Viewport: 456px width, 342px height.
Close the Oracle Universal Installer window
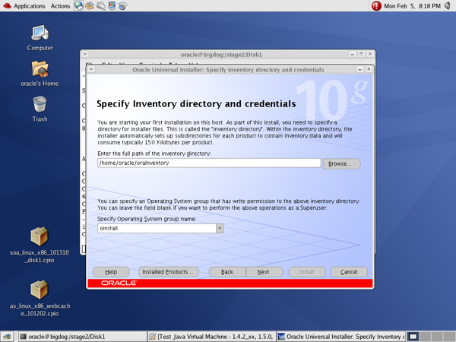[369, 69]
